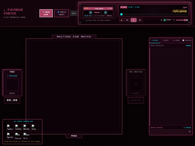Click the 0:00 / 0:00 time counter
Image resolution: width=195 pixels, height=146 pixels.
(134, 7)
